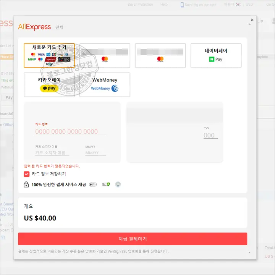275x275 pixels.
Task: Click the first grey security badge
Action: 93,184
